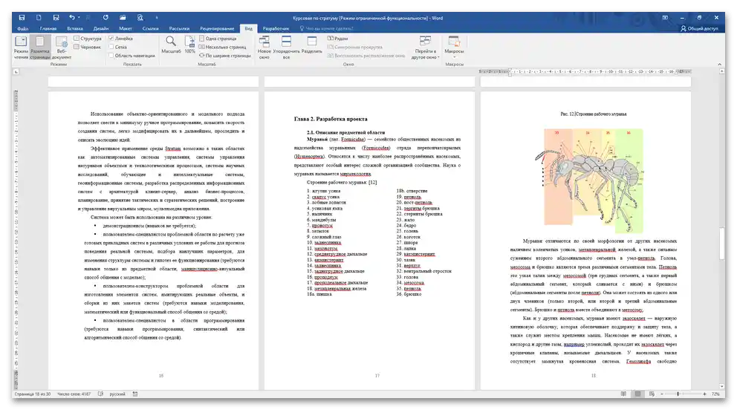This screenshot has width=737, height=410.
Task: Switch to Режим чтения view
Action: click(x=21, y=47)
